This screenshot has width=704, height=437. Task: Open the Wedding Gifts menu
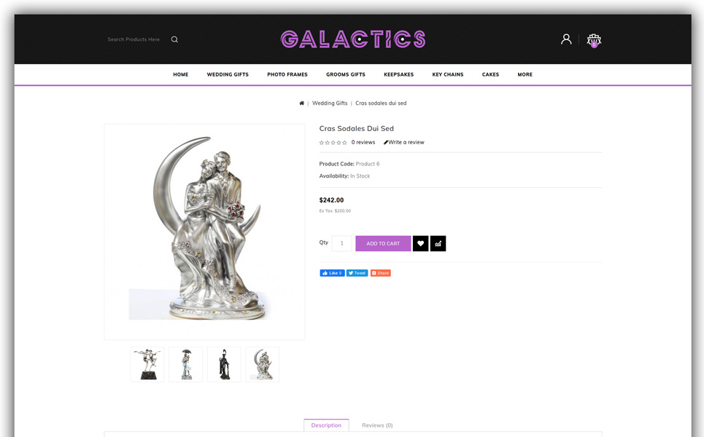[x=228, y=74]
